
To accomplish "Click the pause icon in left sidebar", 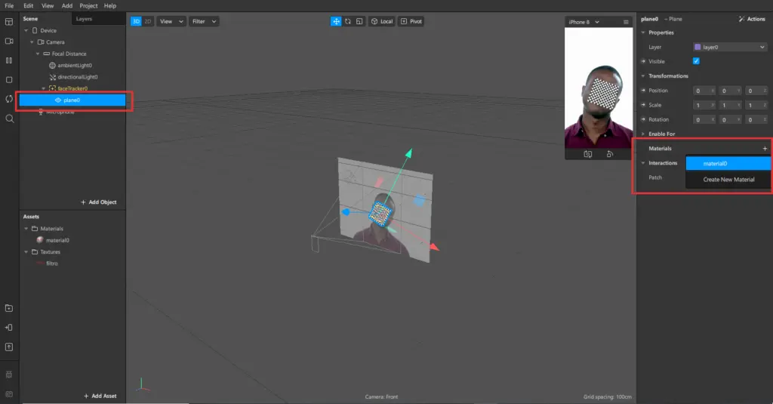I will click(9, 60).
